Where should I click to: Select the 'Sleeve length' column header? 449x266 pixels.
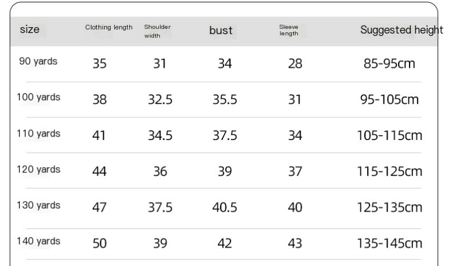289,31
